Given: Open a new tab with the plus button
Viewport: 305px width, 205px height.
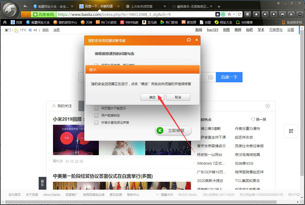Looking at the screenshot, I should (x=219, y=6).
